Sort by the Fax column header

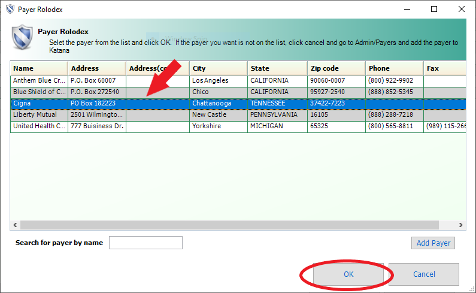tap(445, 68)
